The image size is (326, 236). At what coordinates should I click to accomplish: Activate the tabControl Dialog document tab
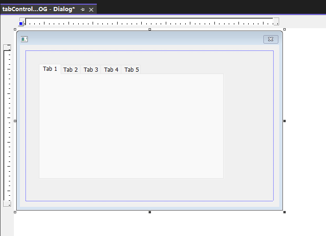point(38,9)
